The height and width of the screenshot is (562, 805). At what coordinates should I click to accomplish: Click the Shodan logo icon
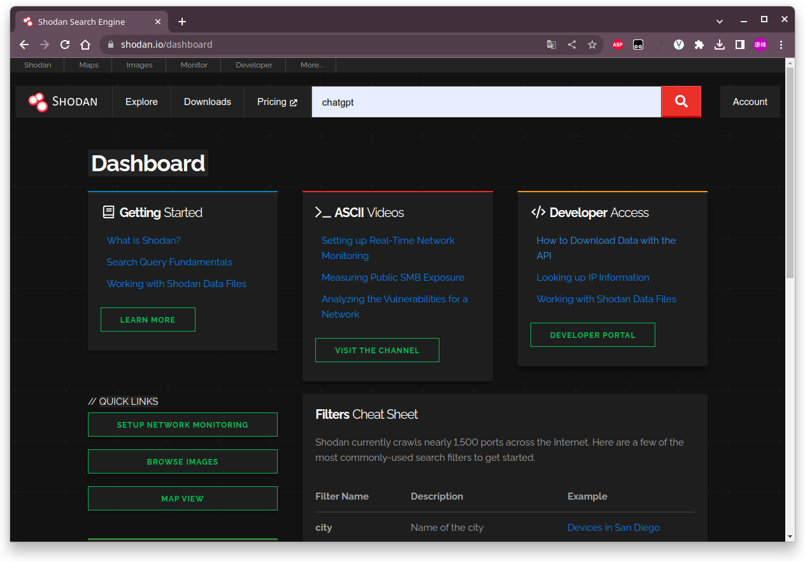37,101
